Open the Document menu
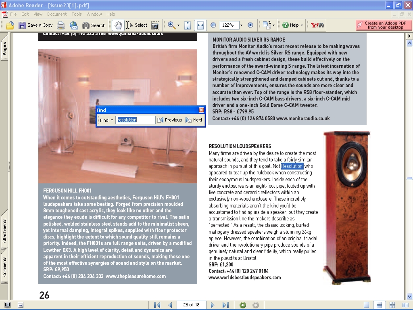This screenshot has width=413, height=310. click(57, 14)
